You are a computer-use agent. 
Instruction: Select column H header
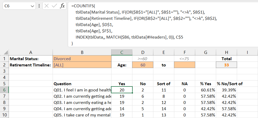pyautogui.click(x=226, y=52)
